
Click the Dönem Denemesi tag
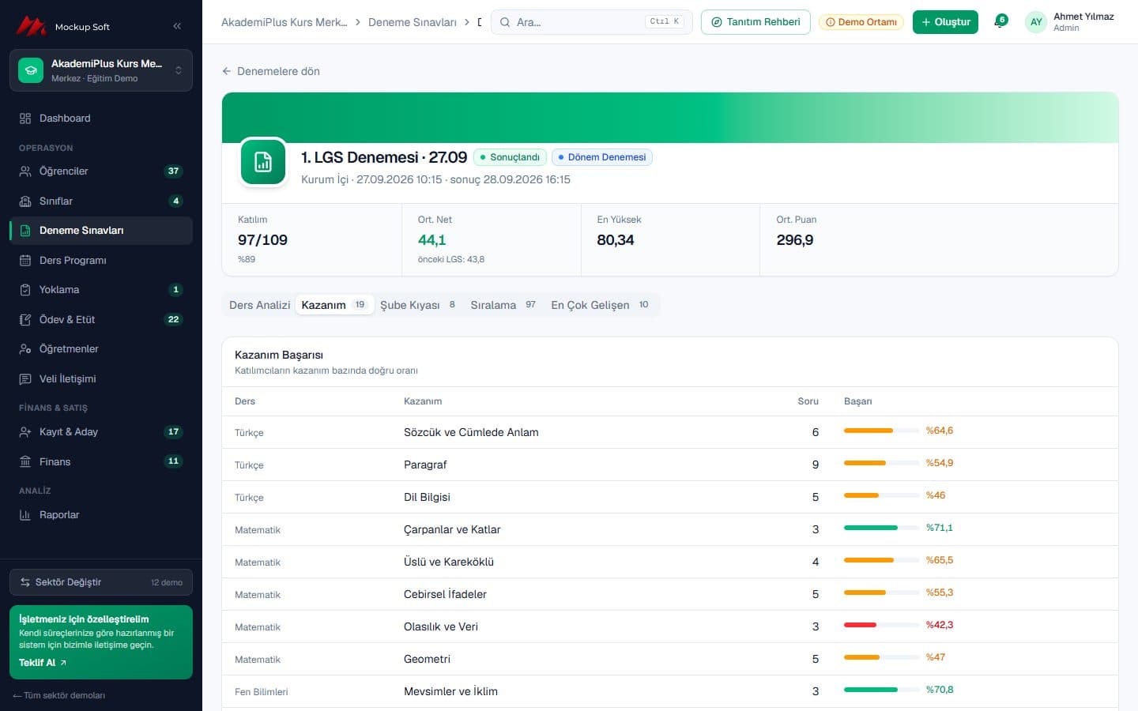point(602,157)
